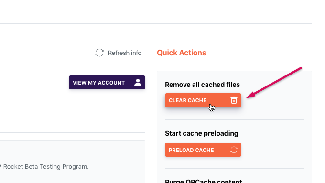Select the 'Remove all cached files' label
Screen dimensions: 325x183
click(x=202, y=85)
